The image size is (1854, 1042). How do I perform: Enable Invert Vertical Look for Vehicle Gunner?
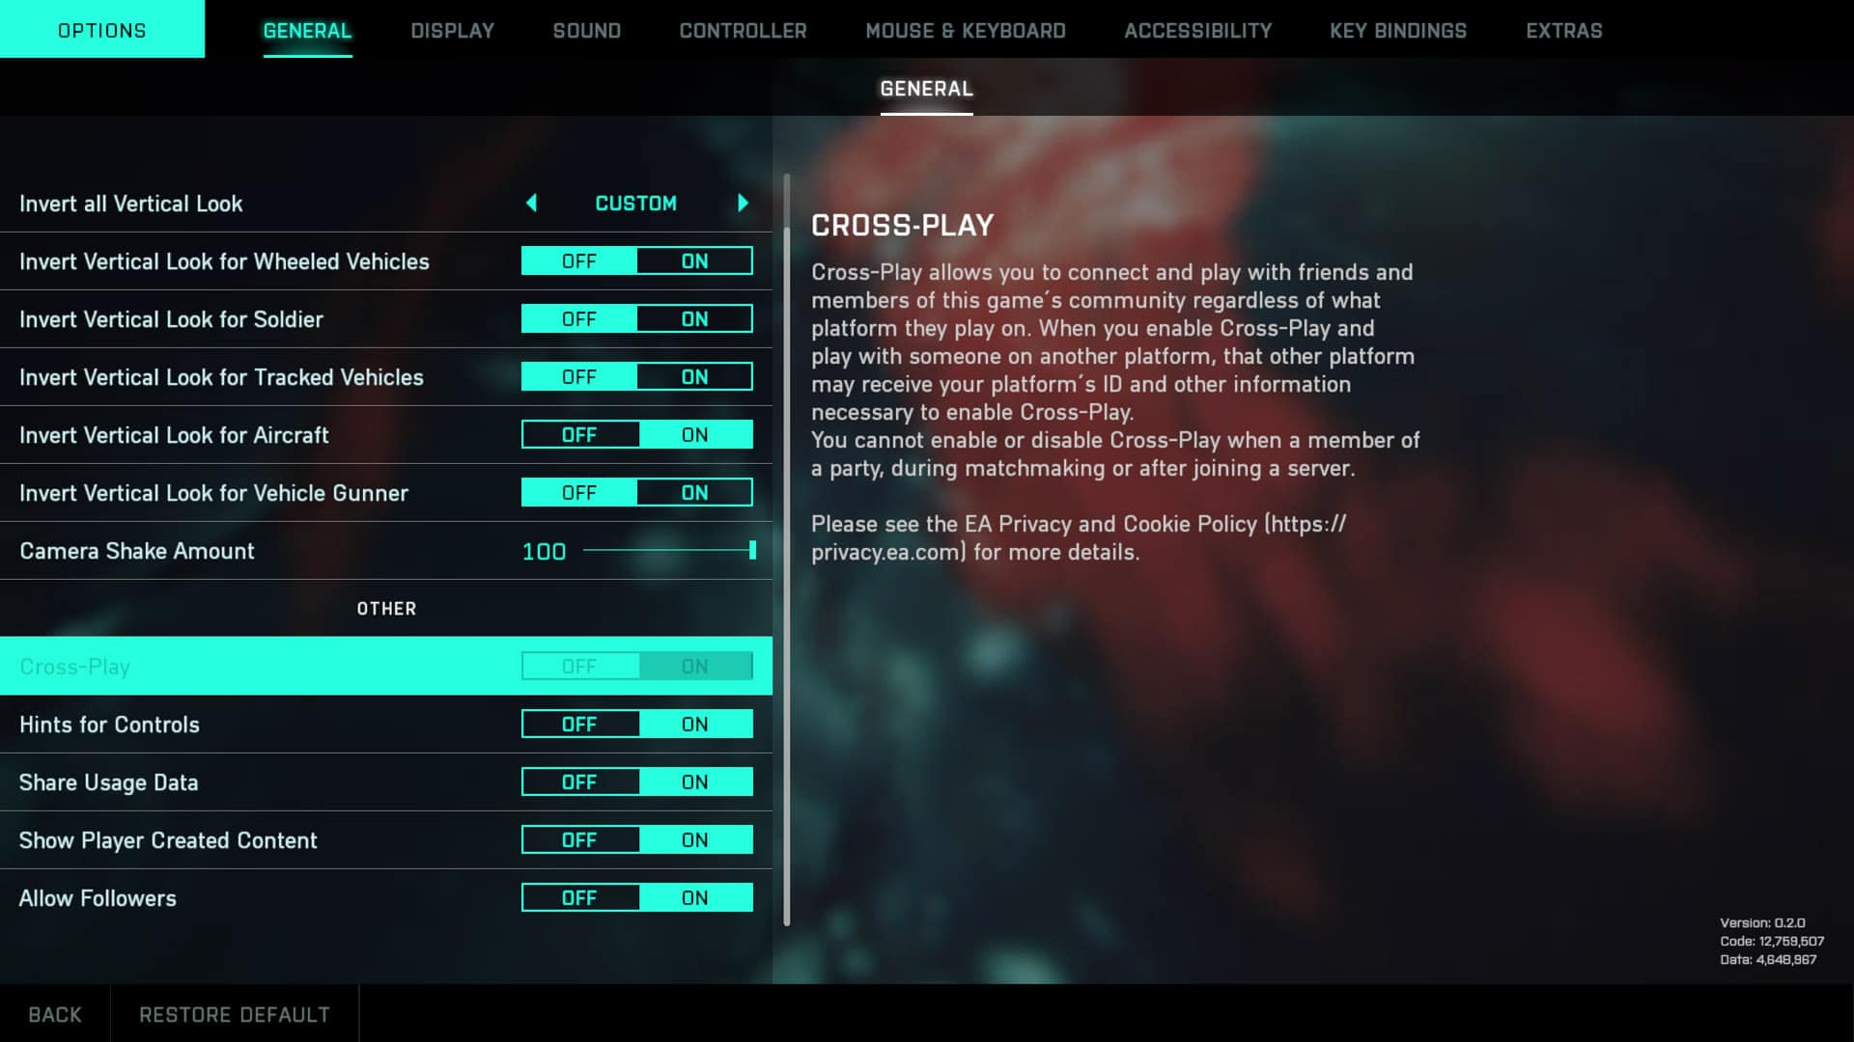click(695, 492)
